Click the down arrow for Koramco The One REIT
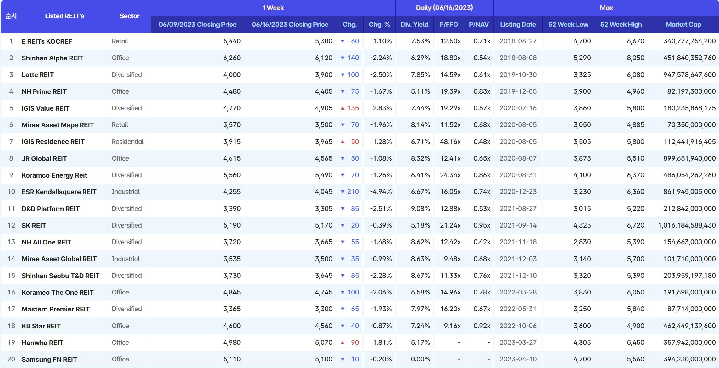Viewport: 719px width, 368px height. tap(343, 292)
